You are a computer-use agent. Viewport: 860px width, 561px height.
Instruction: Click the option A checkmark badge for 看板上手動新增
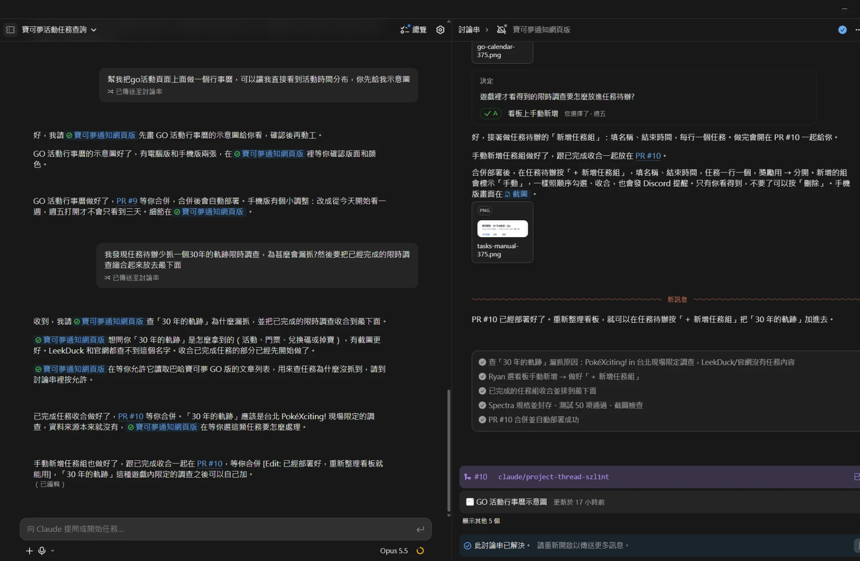(491, 114)
